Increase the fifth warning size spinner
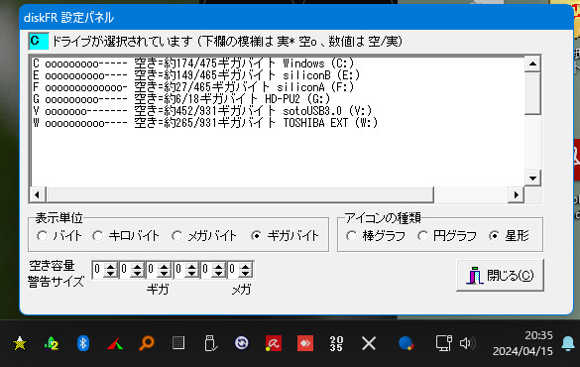580x367 pixels. tap(218, 266)
